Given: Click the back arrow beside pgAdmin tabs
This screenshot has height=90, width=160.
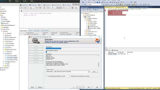Looking at the screenshot, I should click(x=73, y=4).
